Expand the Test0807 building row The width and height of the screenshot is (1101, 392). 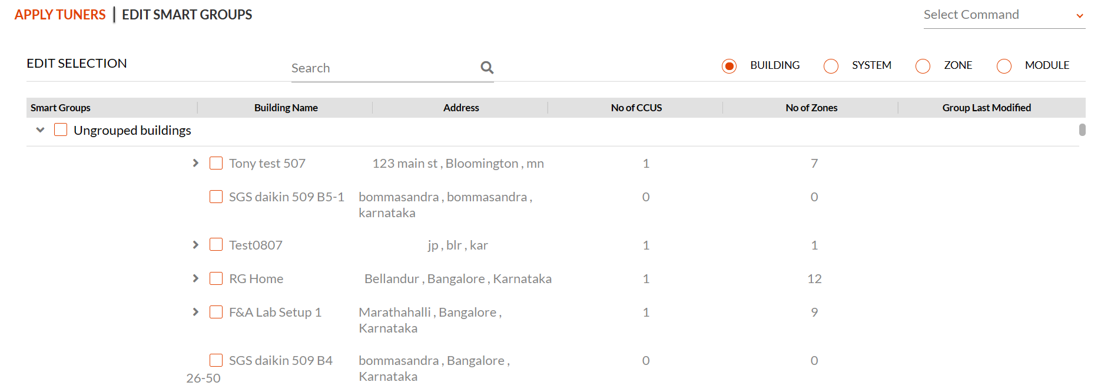[195, 245]
